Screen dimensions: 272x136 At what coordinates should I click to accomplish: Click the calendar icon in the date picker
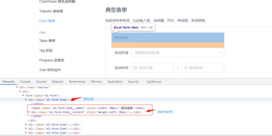[x=135, y=68]
